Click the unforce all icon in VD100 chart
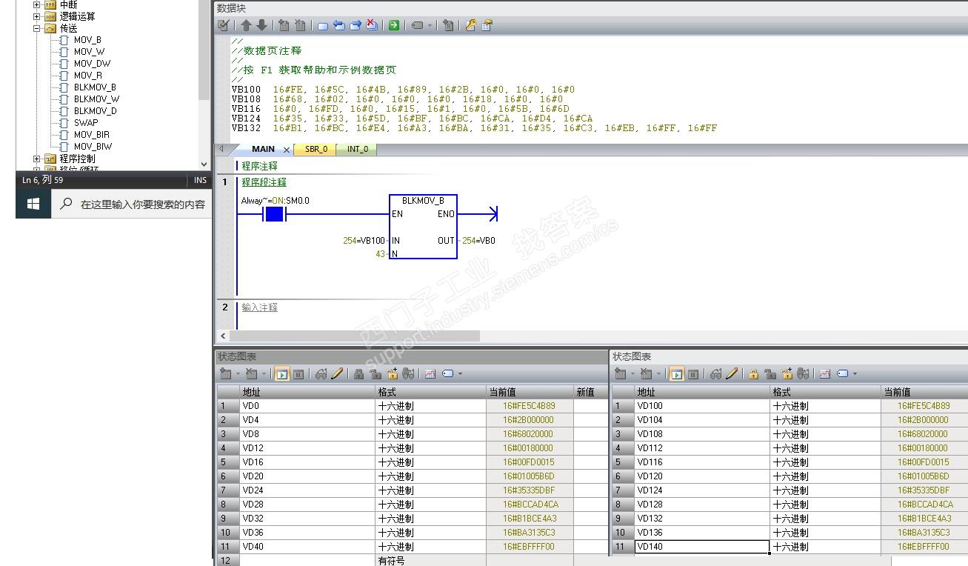 [787, 374]
